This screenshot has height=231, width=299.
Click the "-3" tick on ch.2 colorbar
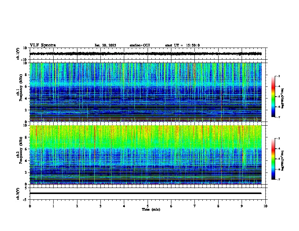coord(279,139)
